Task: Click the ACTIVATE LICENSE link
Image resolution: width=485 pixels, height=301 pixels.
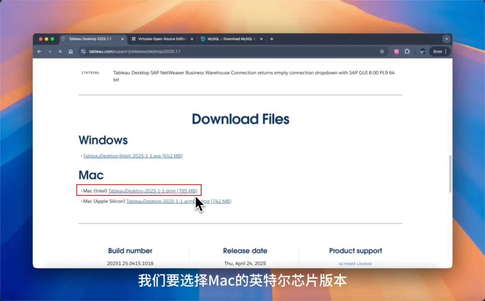Action: (355, 264)
